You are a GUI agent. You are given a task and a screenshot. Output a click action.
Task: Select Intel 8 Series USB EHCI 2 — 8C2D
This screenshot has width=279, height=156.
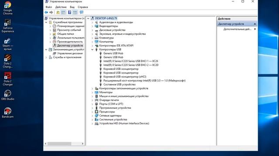click(x=131, y=65)
